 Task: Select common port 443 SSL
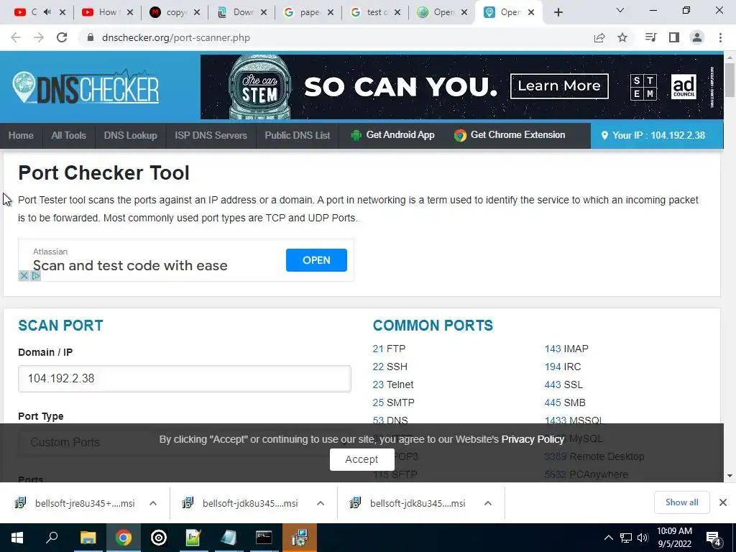(563, 385)
